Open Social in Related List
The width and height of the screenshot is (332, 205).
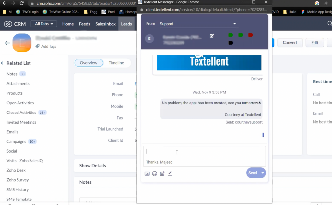coord(12,151)
